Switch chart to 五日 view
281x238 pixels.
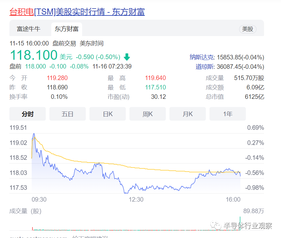(68, 114)
